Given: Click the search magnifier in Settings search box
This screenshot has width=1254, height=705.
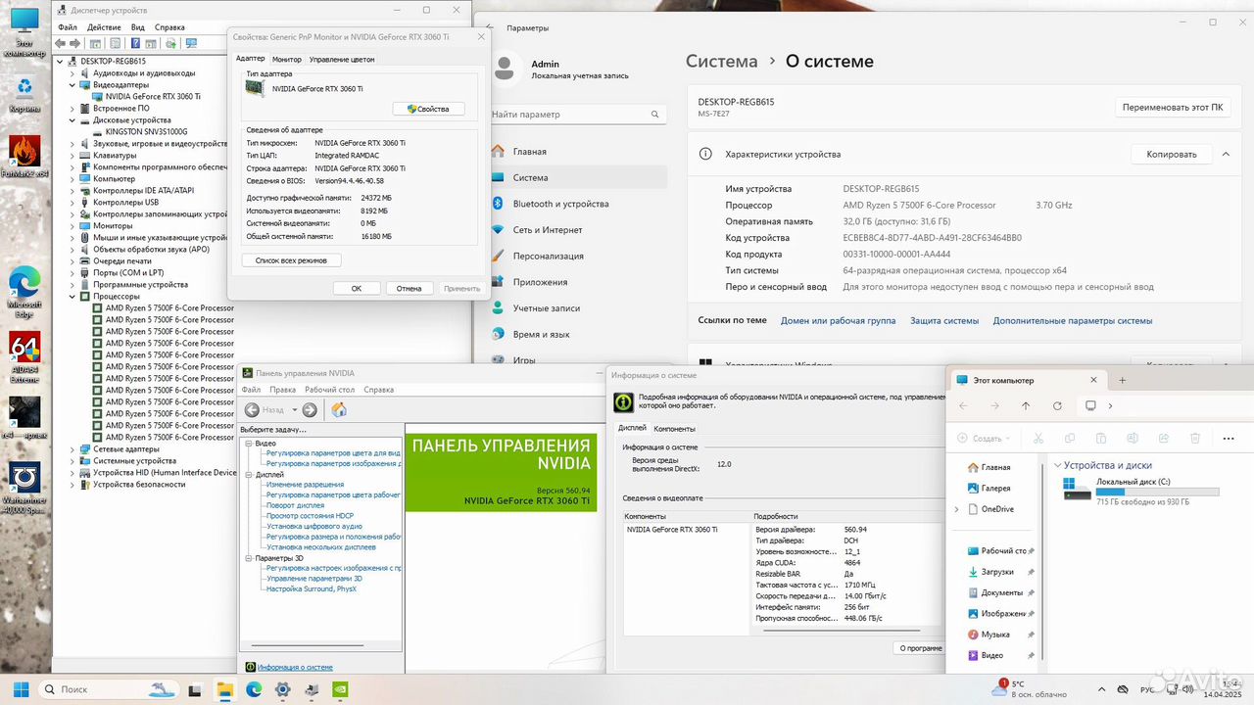Looking at the screenshot, I should 656,115.
